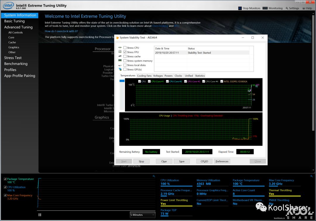Open Advanced Tuning in sidebar

[x=18, y=27]
